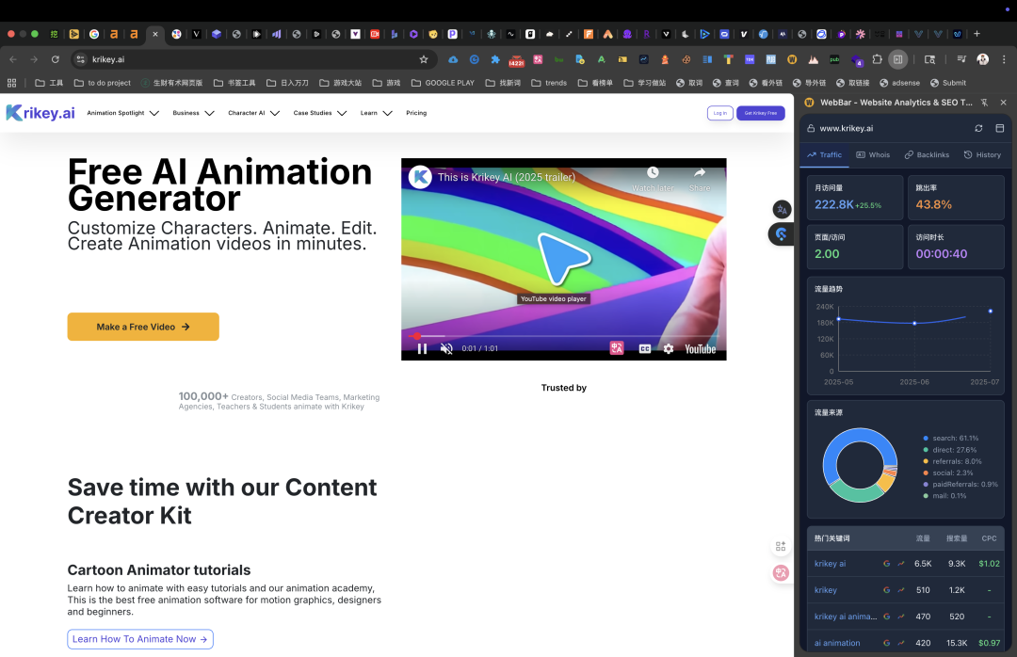1017x657 pixels.
Task: Open the Chrome profile avatar
Action: click(x=982, y=59)
